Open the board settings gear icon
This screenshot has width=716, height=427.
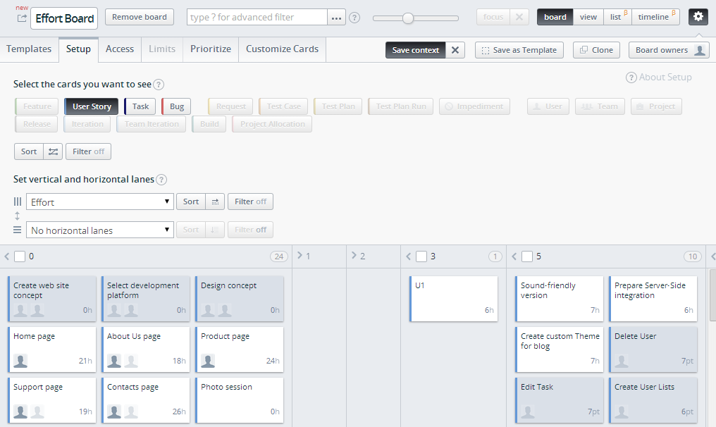click(697, 16)
